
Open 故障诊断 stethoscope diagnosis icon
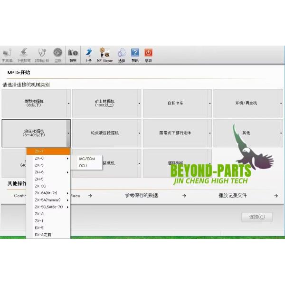[x=42, y=55]
